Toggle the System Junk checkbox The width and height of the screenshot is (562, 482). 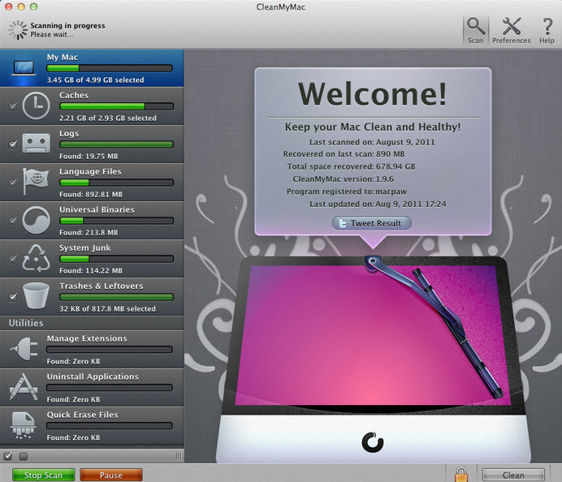point(13,259)
